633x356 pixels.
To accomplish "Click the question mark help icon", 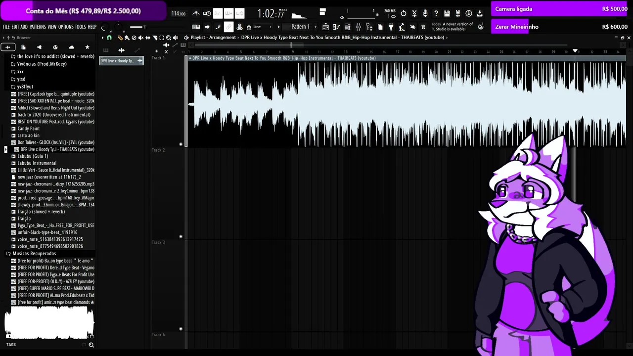I will coord(436,13).
